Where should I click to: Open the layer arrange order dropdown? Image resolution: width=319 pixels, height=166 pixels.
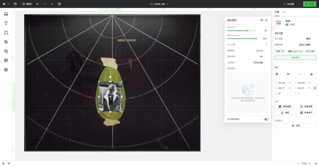click(278, 74)
